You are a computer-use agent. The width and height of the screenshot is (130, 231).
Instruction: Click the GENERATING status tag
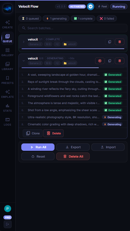pos(55,58)
